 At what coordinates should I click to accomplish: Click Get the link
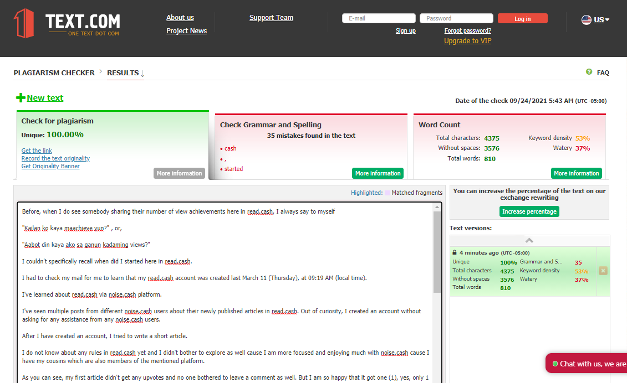click(x=37, y=151)
